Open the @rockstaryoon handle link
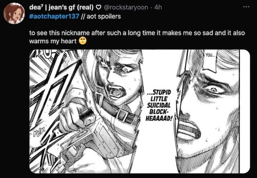 coord(126,7)
